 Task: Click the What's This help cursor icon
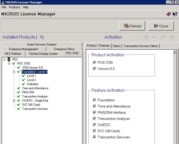175,14
